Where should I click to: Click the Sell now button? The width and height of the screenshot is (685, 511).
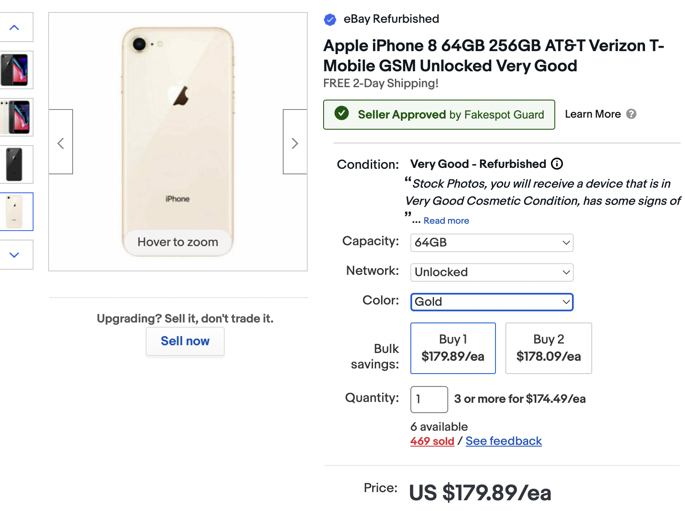[x=185, y=341]
